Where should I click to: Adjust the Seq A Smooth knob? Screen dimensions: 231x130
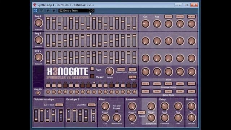point(39,23)
